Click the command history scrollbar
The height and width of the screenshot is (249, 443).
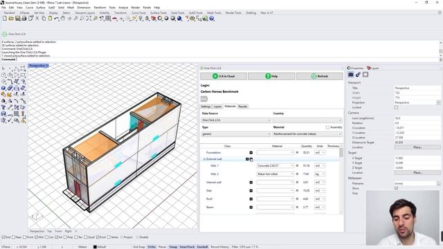coord(441,50)
